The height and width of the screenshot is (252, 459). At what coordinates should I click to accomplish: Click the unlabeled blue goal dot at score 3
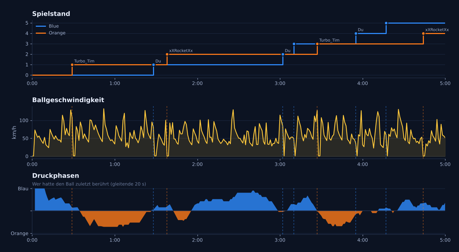click(x=294, y=44)
